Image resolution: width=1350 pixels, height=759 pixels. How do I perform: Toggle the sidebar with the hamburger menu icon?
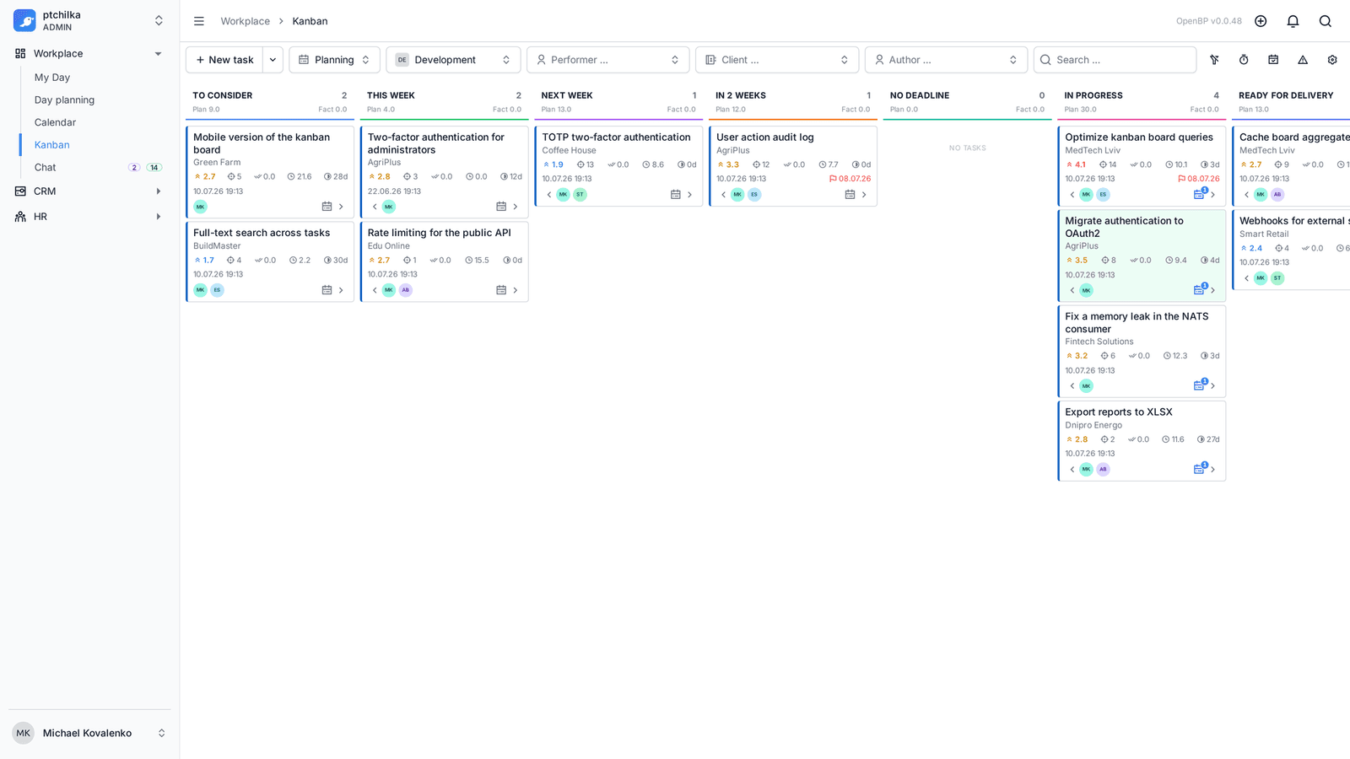[x=199, y=21]
